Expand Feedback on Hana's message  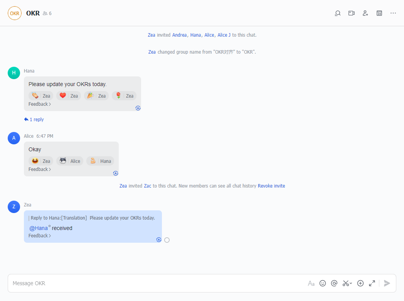point(39,104)
